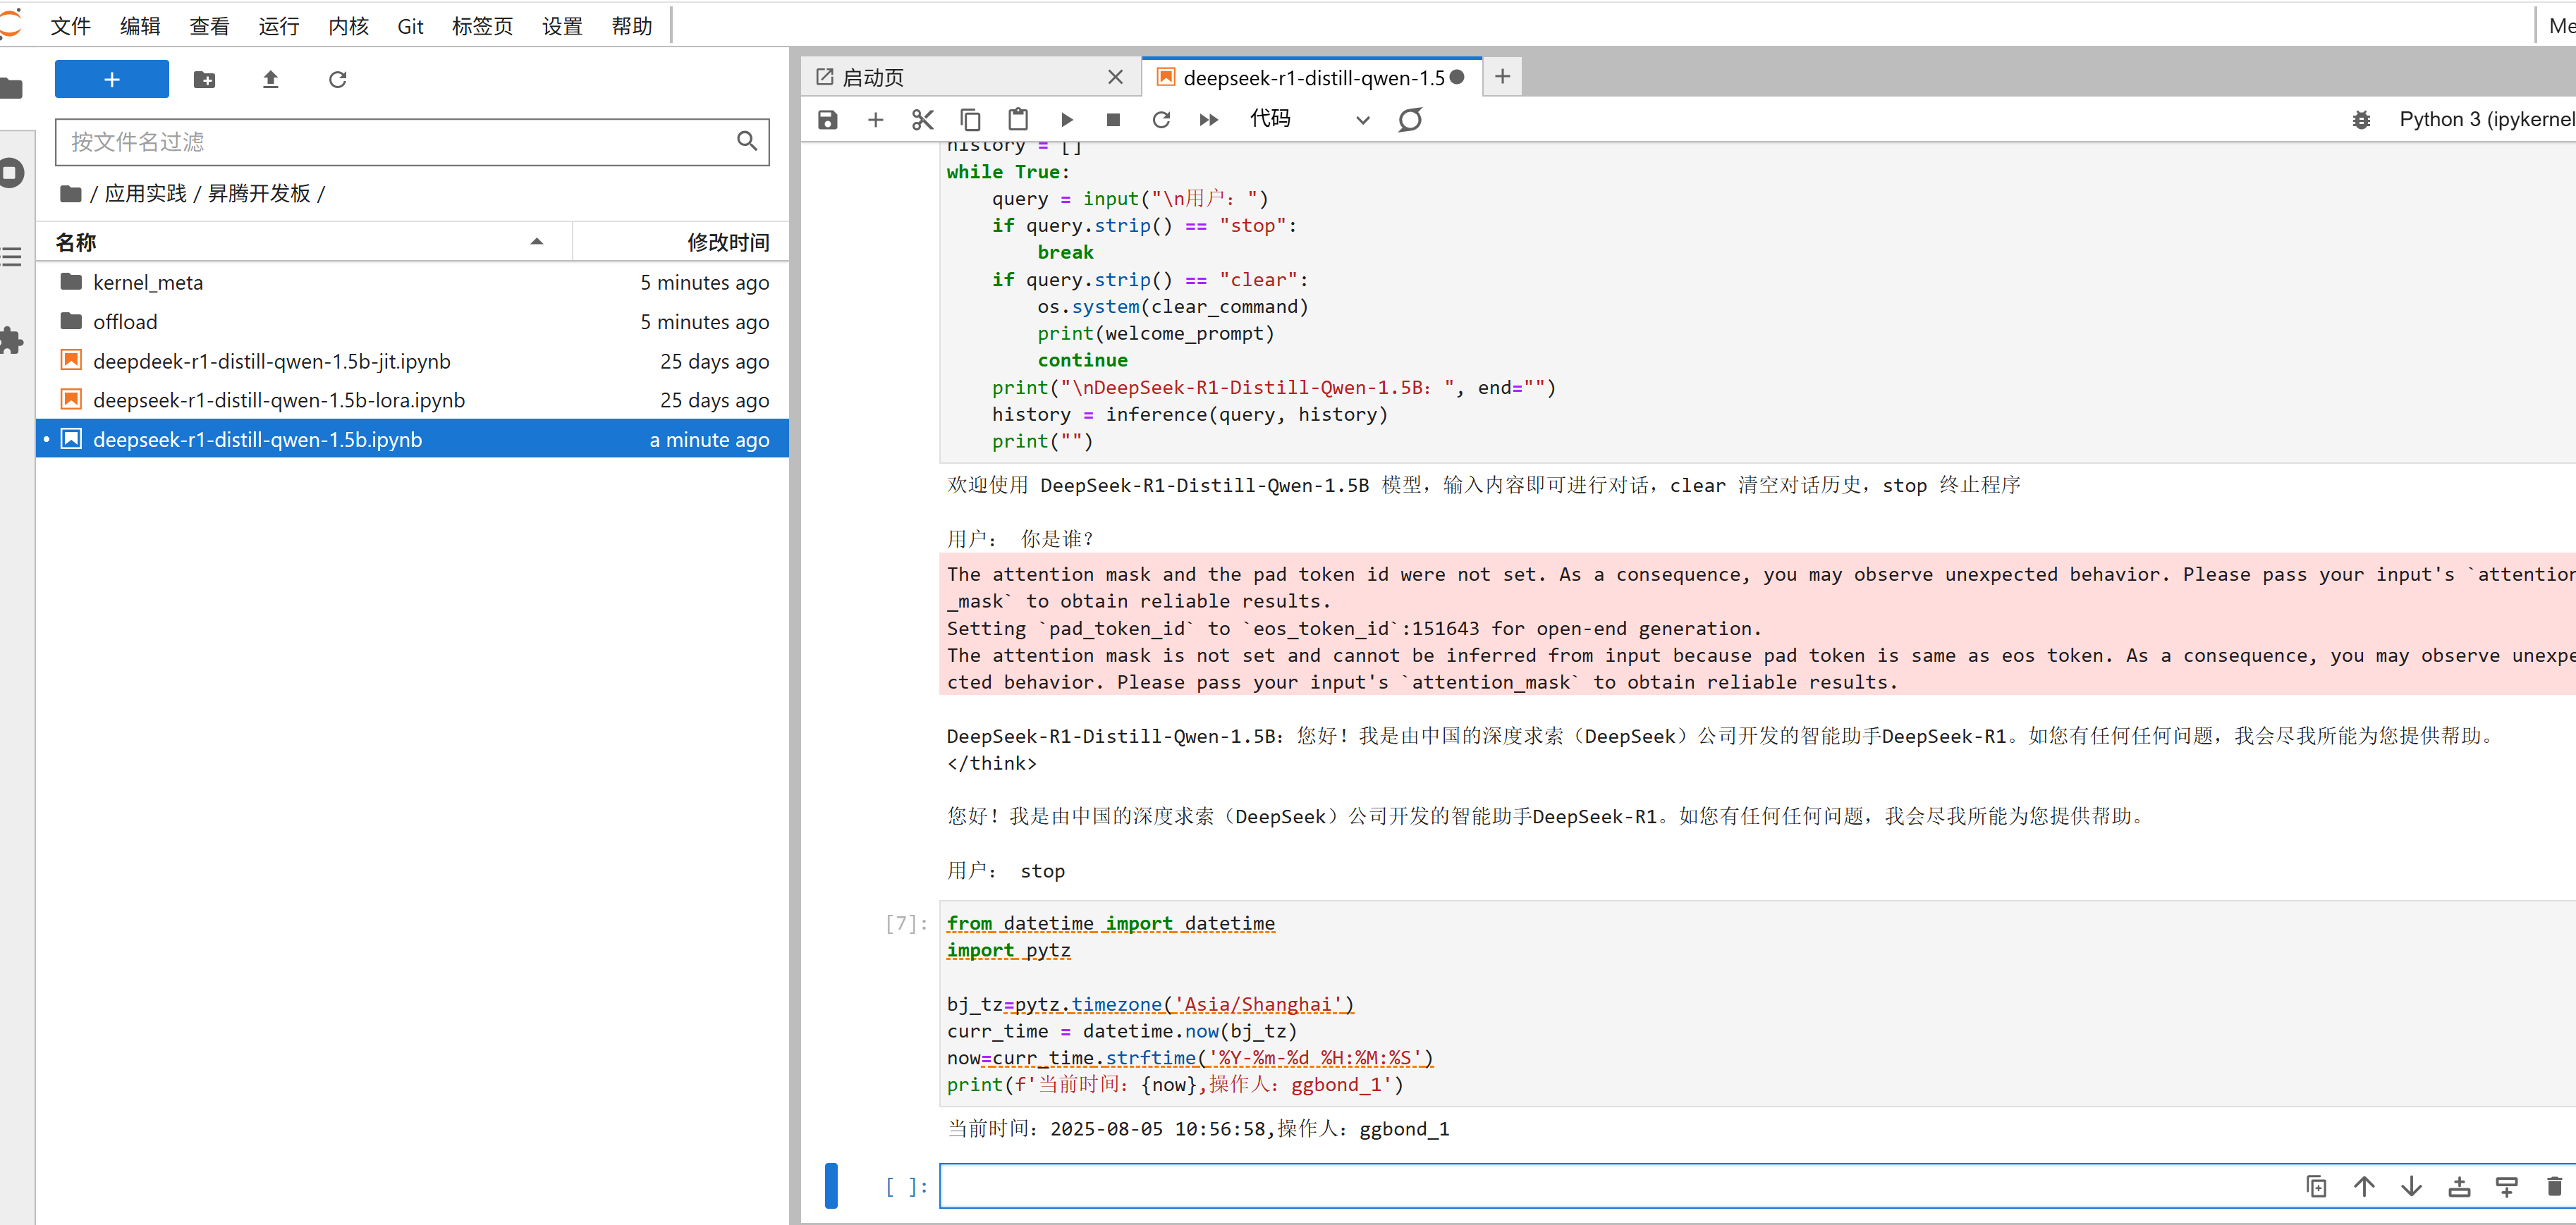Viewport: 2576px width, 1225px height.
Task: Interrupt the kernel with the stop icon
Action: pos(1113,120)
